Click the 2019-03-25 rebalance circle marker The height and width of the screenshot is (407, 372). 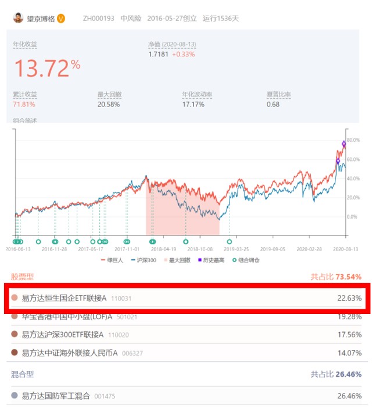point(229,241)
